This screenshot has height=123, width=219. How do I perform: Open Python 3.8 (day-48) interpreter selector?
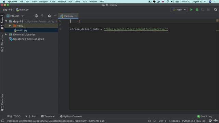(x=194, y=121)
